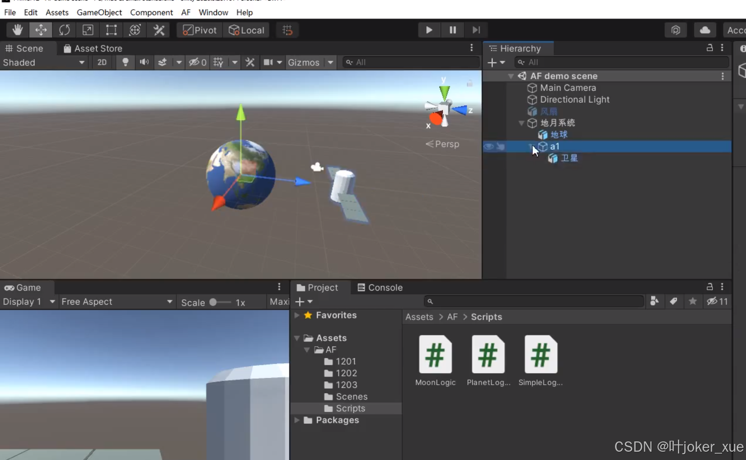Viewport: 746px width, 460px height.
Task: Select the combined Transform tool
Action: point(134,30)
